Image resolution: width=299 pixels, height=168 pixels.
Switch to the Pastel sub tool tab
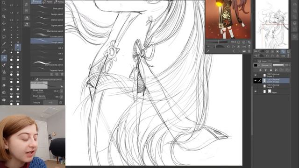pos(48,2)
